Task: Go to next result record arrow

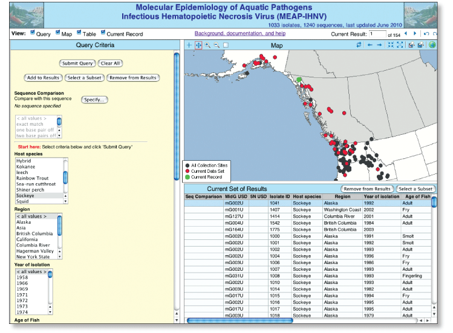Action: coord(414,34)
